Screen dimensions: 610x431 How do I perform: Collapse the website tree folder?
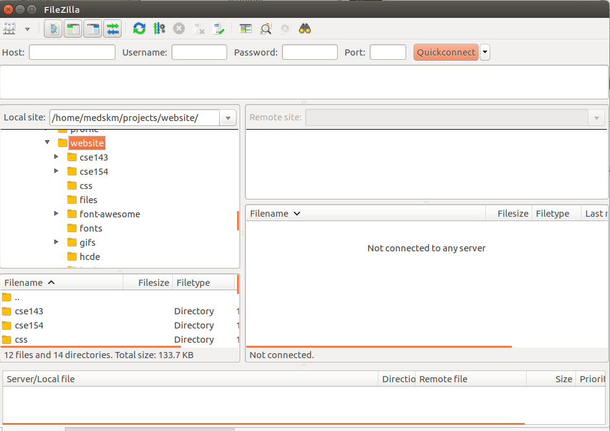(x=47, y=143)
